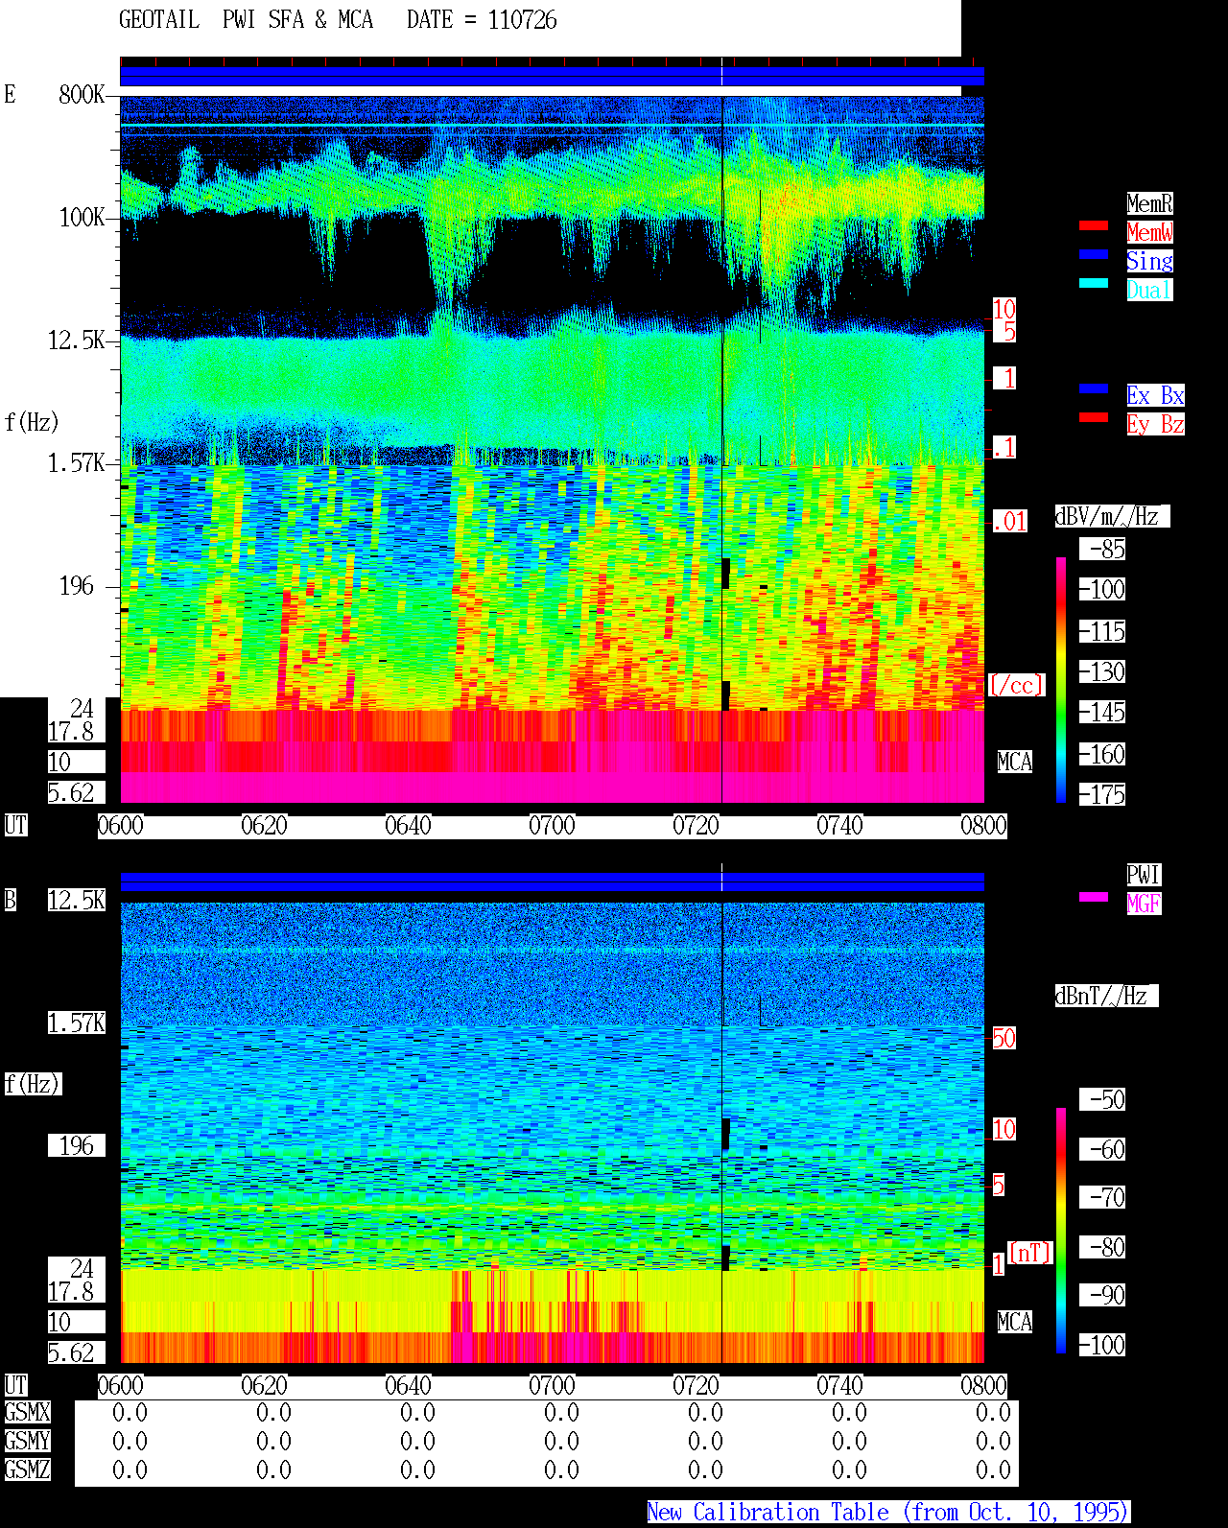Select the 'Dual' legend label

[1149, 290]
